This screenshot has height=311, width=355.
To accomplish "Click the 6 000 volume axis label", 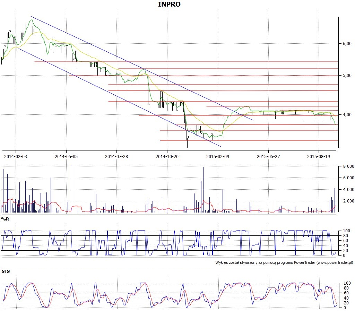I will coord(349,178).
